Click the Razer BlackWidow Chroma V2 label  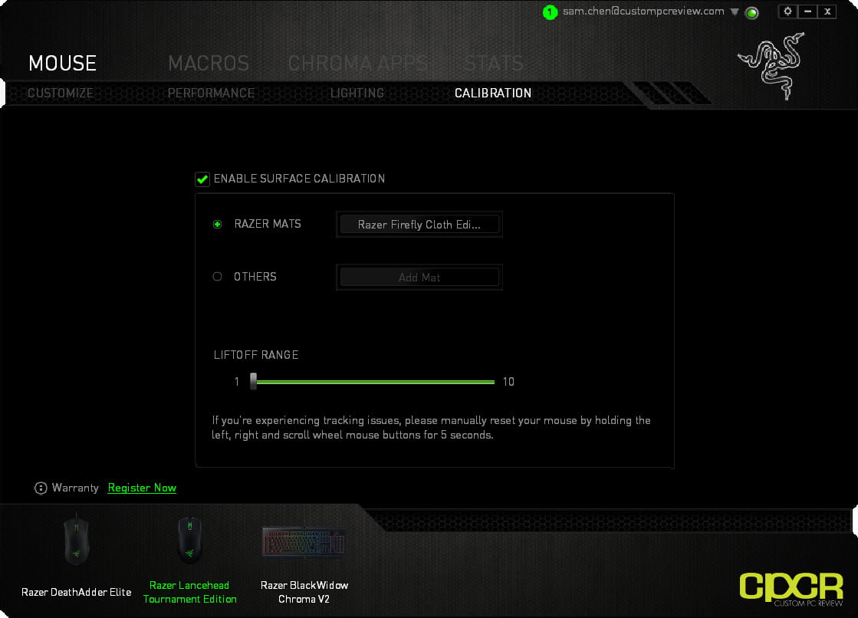[304, 592]
